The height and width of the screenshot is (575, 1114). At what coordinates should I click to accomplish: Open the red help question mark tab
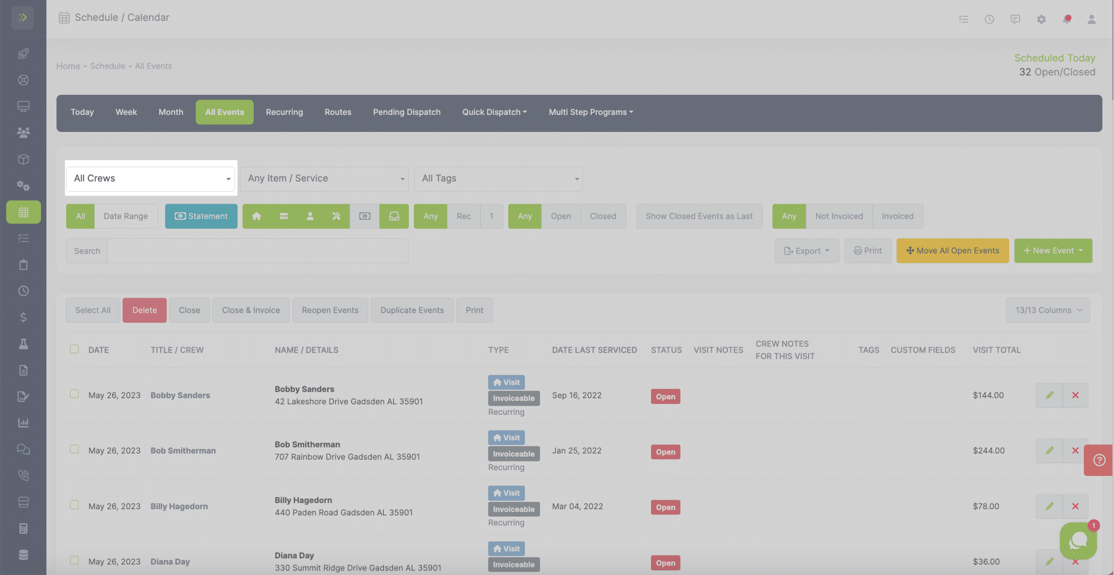pos(1099,460)
